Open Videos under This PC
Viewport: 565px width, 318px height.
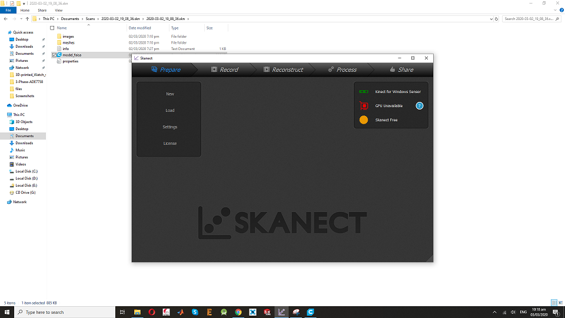point(21,164)
